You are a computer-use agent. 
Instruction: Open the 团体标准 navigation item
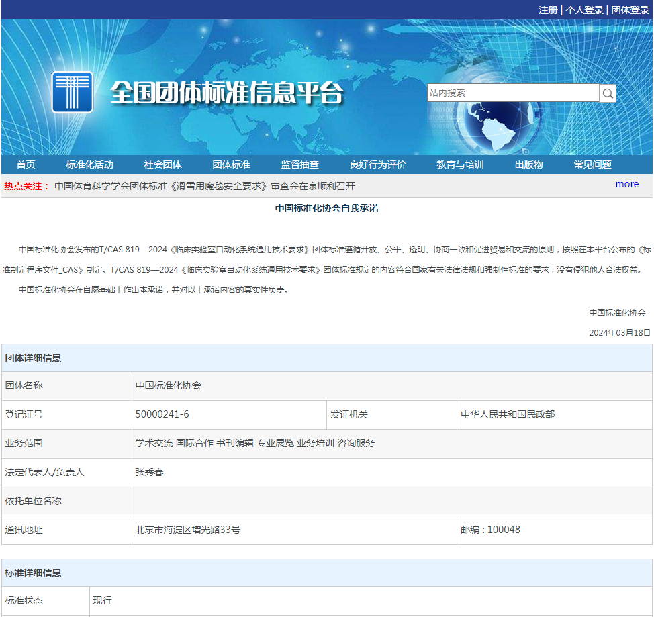click(231, 164)
